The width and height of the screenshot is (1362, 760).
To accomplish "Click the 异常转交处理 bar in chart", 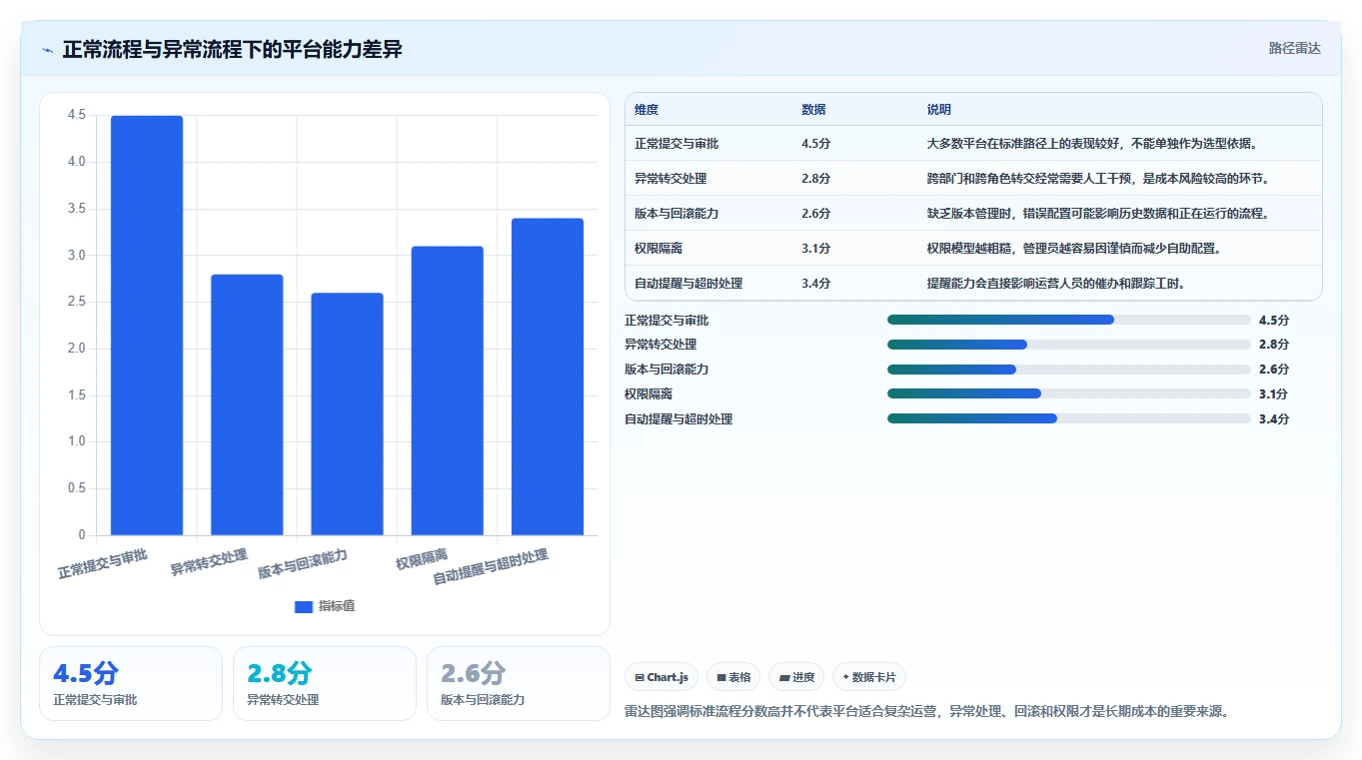I will tap(247, 404).
